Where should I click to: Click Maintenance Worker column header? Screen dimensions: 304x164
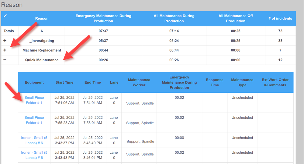[x=139, y=82]
